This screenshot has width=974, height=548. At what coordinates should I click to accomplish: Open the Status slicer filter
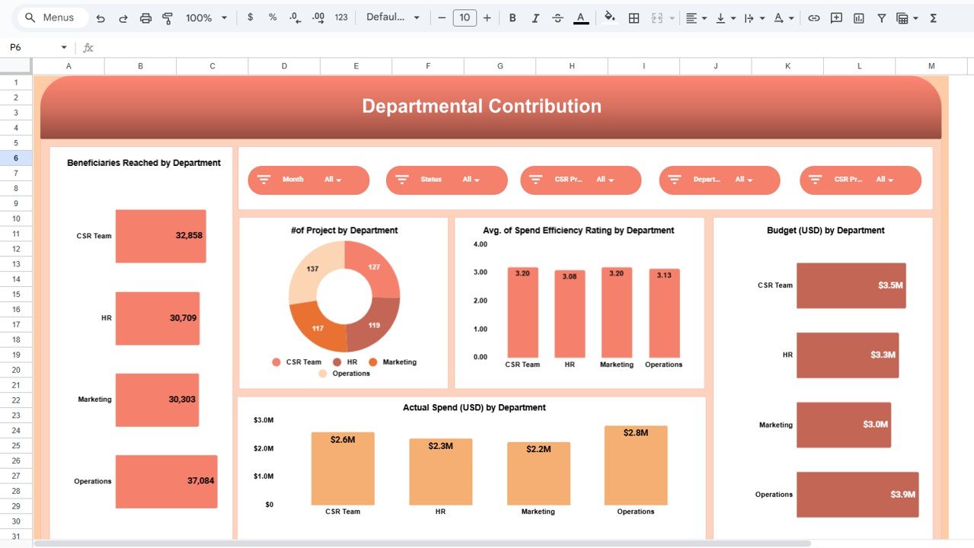point(471,180)
